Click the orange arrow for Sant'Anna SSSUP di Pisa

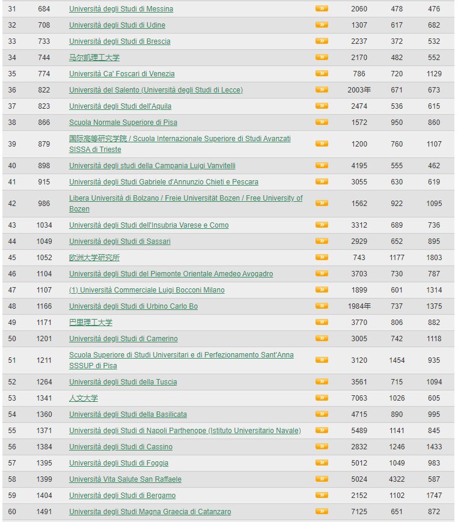point(322,360)
